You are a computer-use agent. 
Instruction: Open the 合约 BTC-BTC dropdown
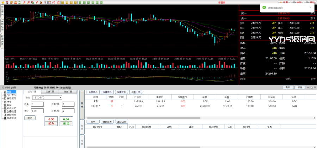tap(46, 97)
